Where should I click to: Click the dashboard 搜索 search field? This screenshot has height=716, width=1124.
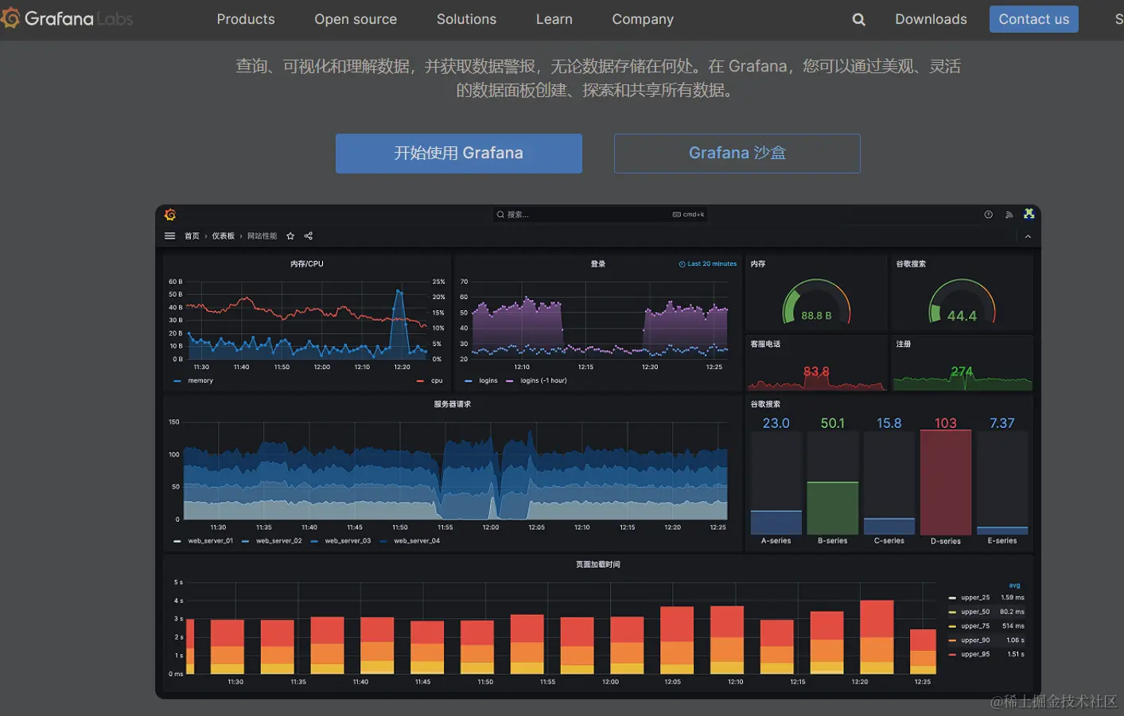click(x=600, y=215)
